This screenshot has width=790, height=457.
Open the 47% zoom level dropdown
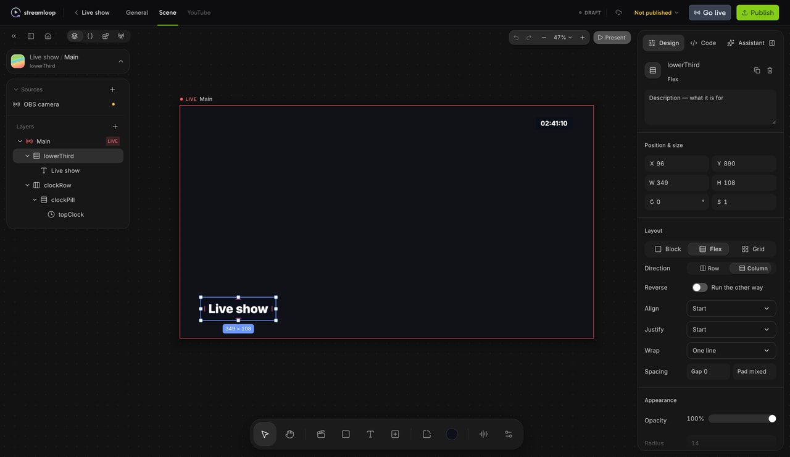(x=562, y=38)
